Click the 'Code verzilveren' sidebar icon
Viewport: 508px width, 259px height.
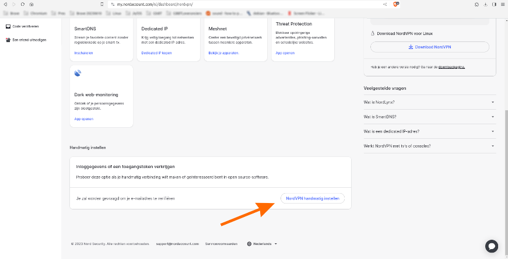click(8, 26)
